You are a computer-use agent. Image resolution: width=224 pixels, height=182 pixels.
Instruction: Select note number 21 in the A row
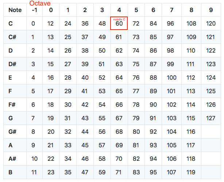click(x=51, y=145)
